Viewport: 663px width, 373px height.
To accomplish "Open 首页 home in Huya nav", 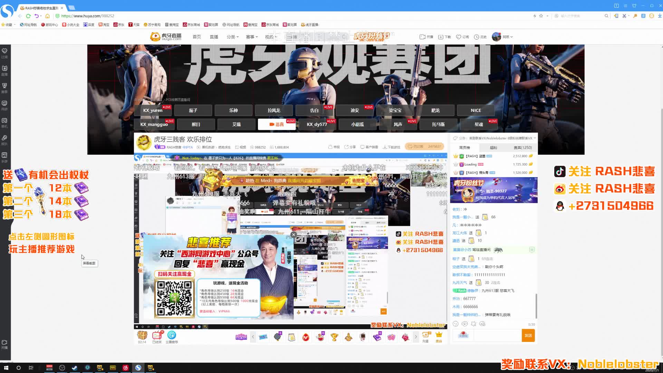I will 197,37.
